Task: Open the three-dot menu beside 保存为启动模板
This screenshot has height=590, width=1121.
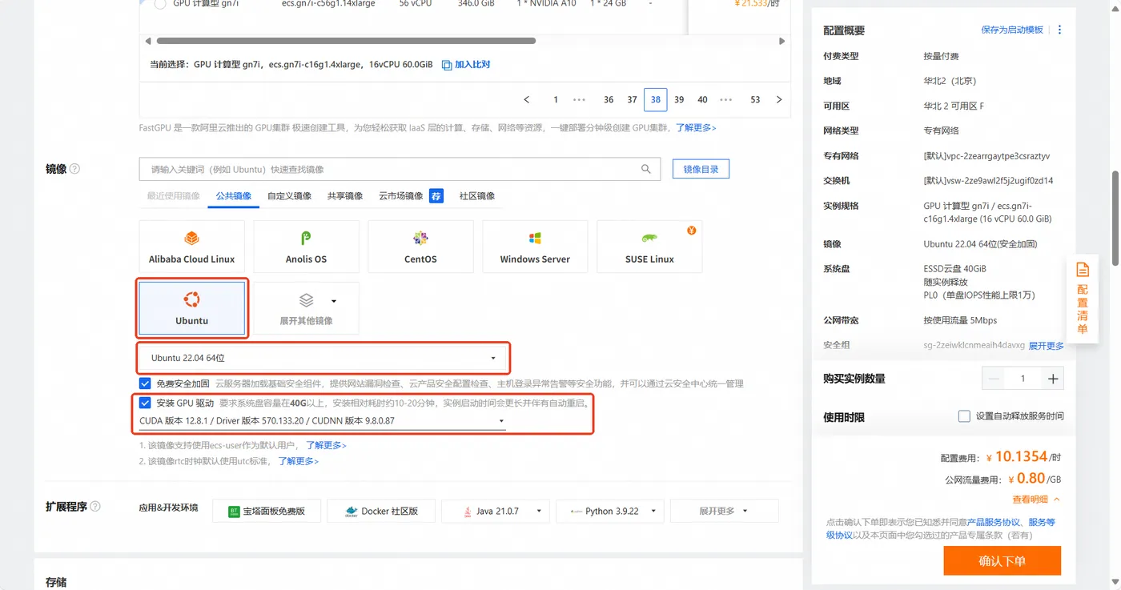Action: click(1059, 30)
